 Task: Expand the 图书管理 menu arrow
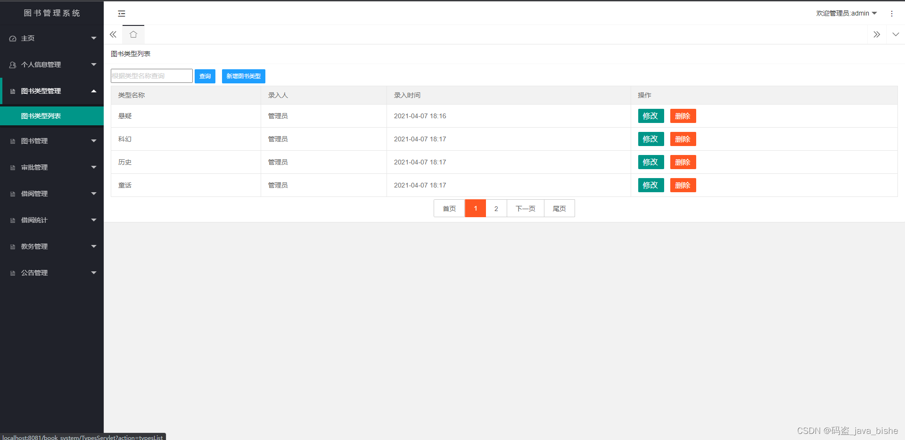coord(94,141)
